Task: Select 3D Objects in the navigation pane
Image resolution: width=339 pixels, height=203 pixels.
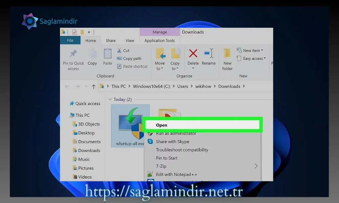Action: 86,124
